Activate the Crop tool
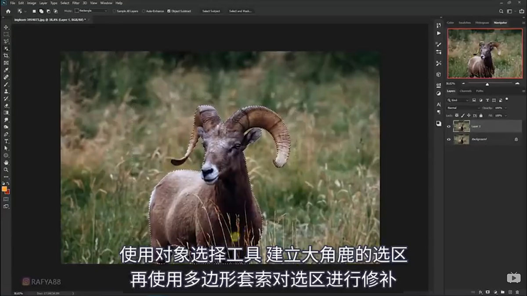Viewport: 527px width, 296px height. tap(6, 56)
